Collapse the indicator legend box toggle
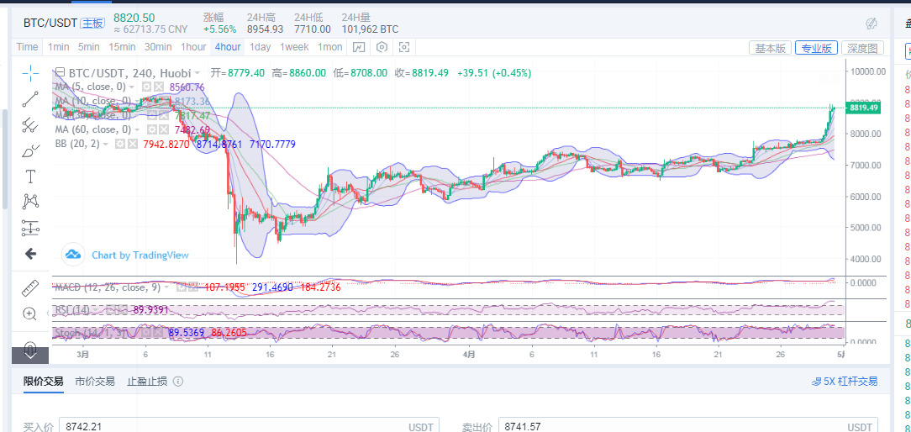911x432 pixels. pos(59,72)
